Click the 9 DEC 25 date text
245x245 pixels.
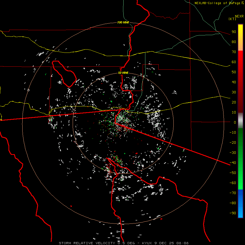(164, 243)
